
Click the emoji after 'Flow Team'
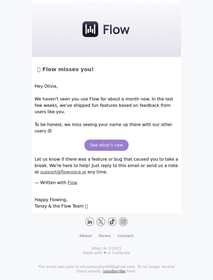[86, 206]
